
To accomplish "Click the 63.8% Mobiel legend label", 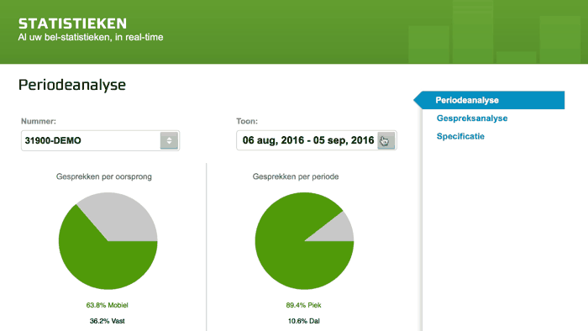I will coord(107,305).
